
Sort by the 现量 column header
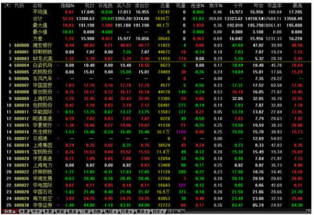pos(181,6)
